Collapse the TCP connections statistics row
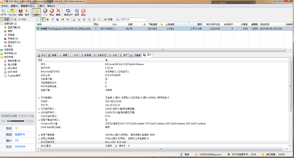The width and height of the screenshot is (294, 158). click(39, 98)
